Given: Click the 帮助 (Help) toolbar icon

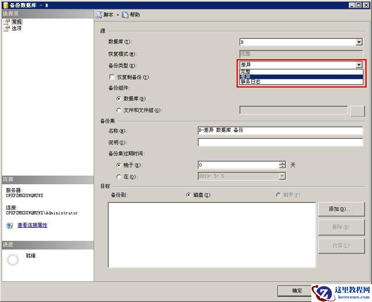Looking at the screenshot, I should pos(125,14).
